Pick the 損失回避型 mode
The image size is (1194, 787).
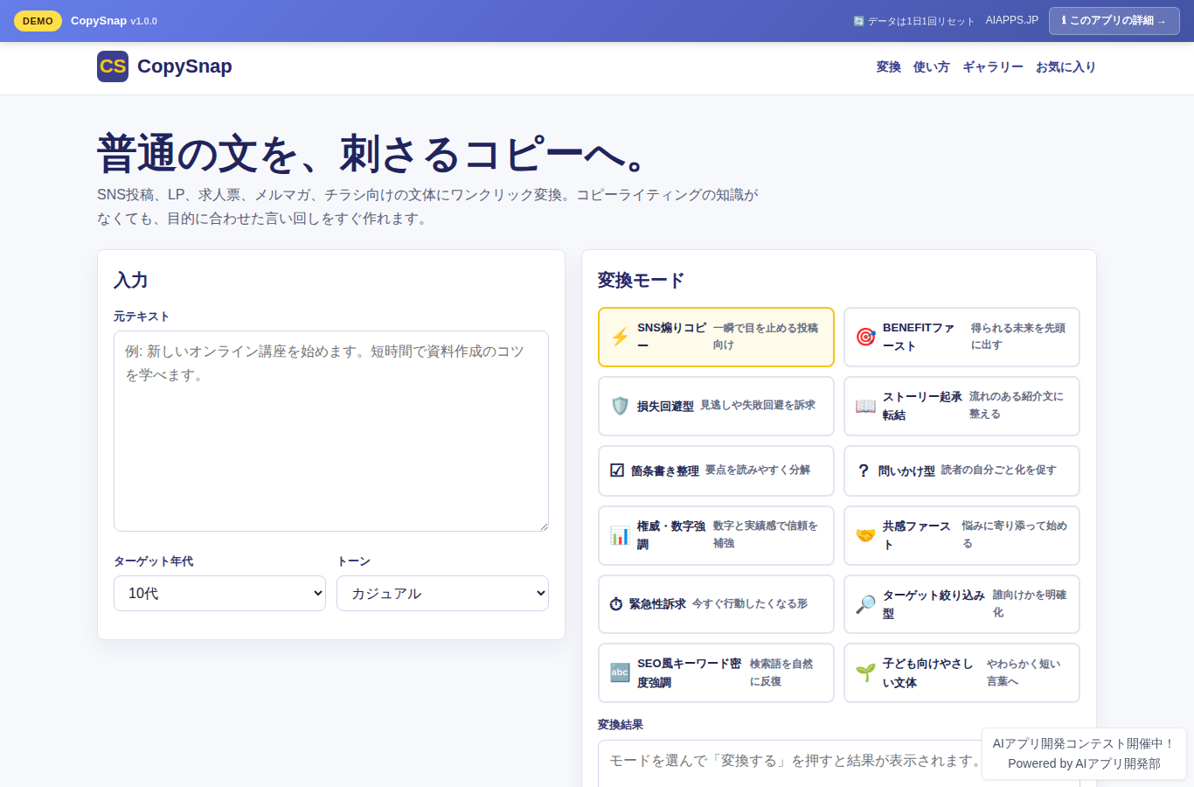click(716, 406)
